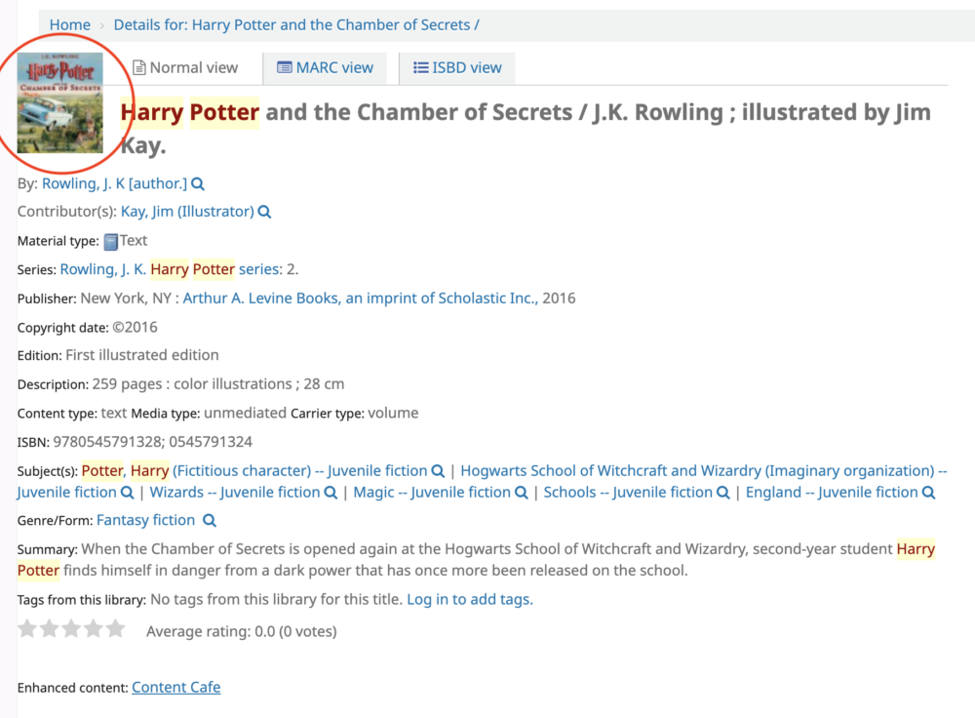This screenshot has width=975, height=718.
Task: Click search icon after Wizards -- Juvenile fiction
Action: [x=331, y=493]
